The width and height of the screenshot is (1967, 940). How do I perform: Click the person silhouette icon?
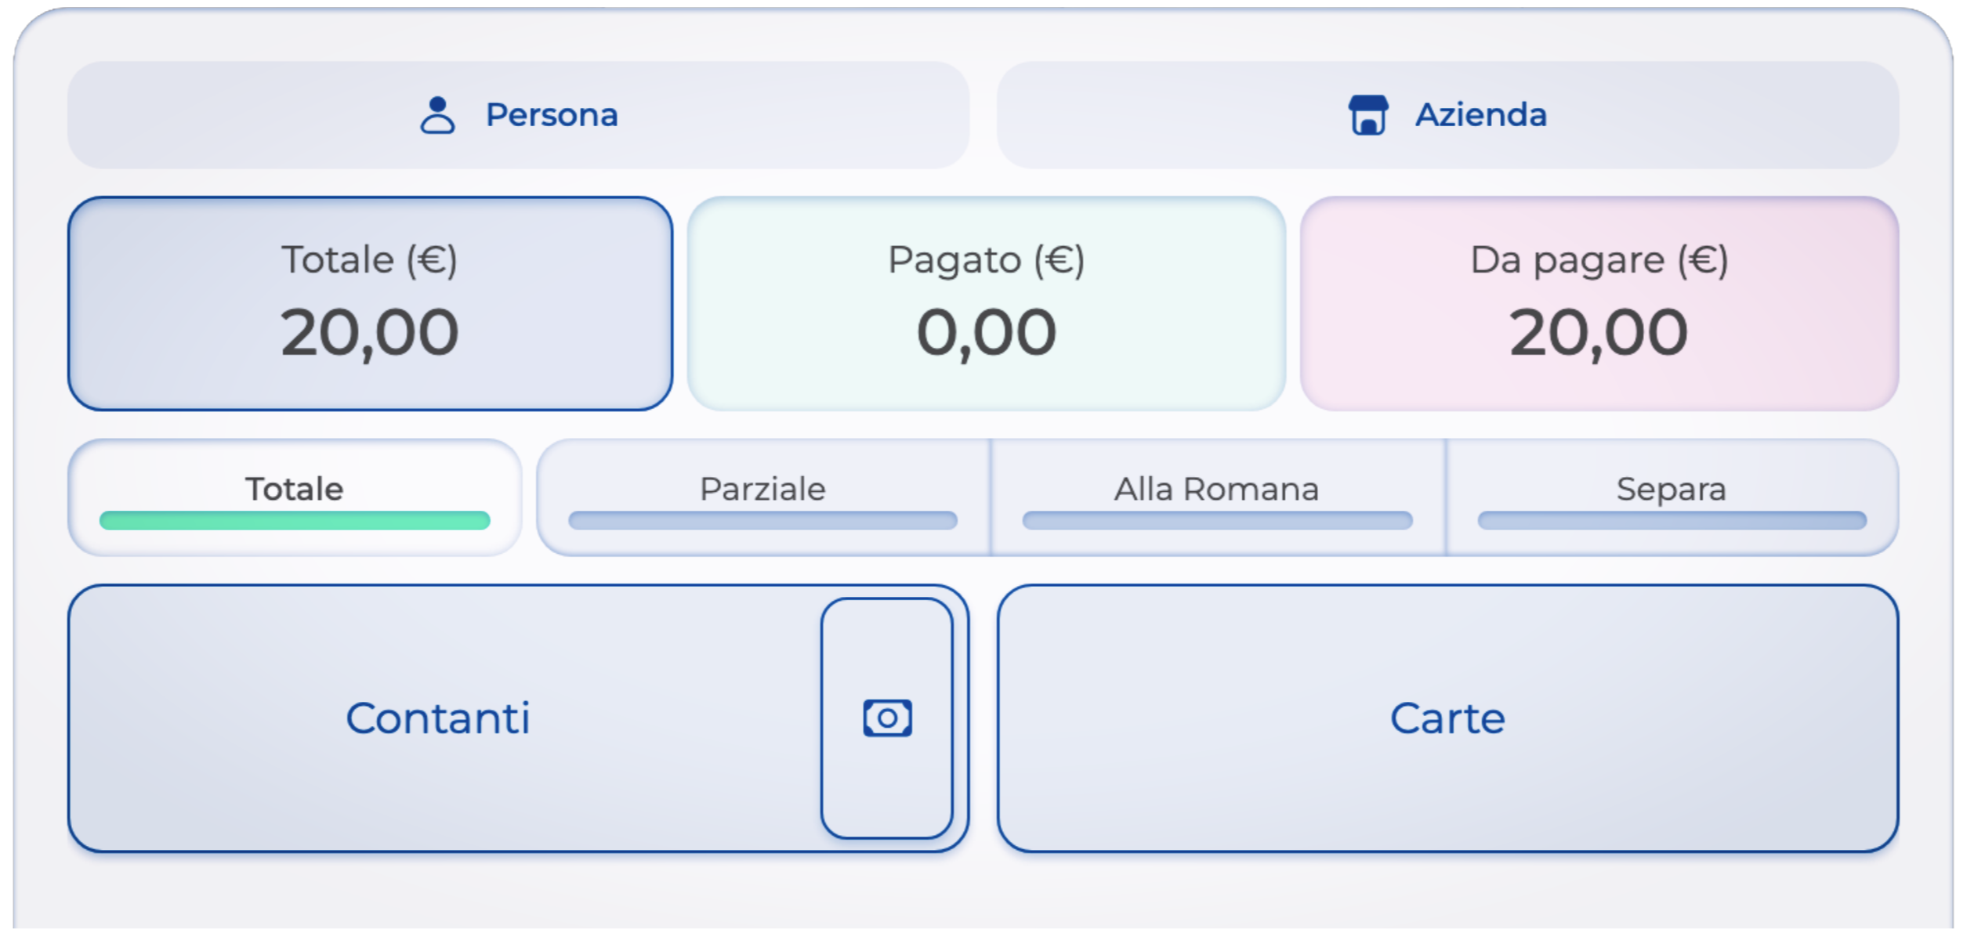(x=437, y=115)
